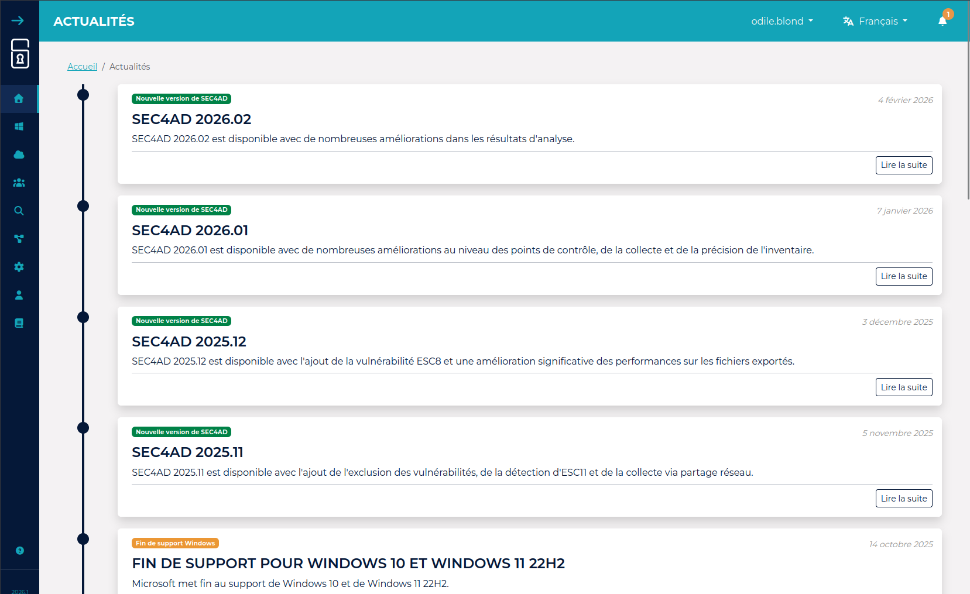Select Actualités in the breadcrumb trail
Screen dimensions: 970x594
(x=129, y=66)
